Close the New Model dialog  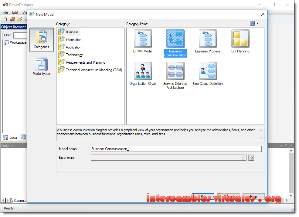tap(263, 14)
